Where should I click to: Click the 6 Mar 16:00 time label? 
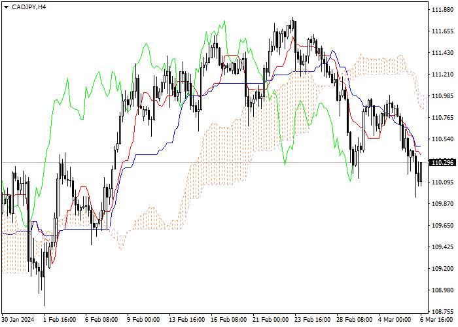(x=436, y=320)
